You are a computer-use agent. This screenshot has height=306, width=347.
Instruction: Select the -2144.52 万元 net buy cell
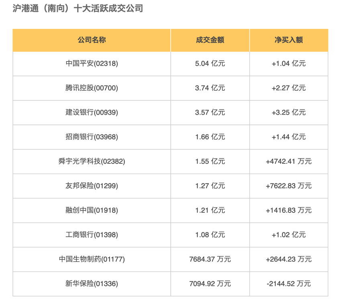click(x=289, y=284)
